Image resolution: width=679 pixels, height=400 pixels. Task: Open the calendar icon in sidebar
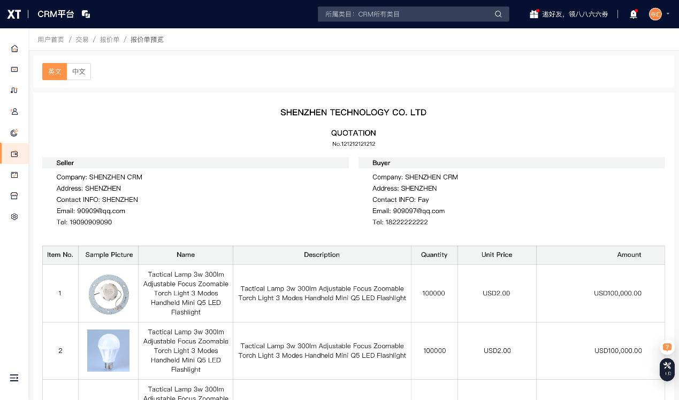click(x=14, y=175)
